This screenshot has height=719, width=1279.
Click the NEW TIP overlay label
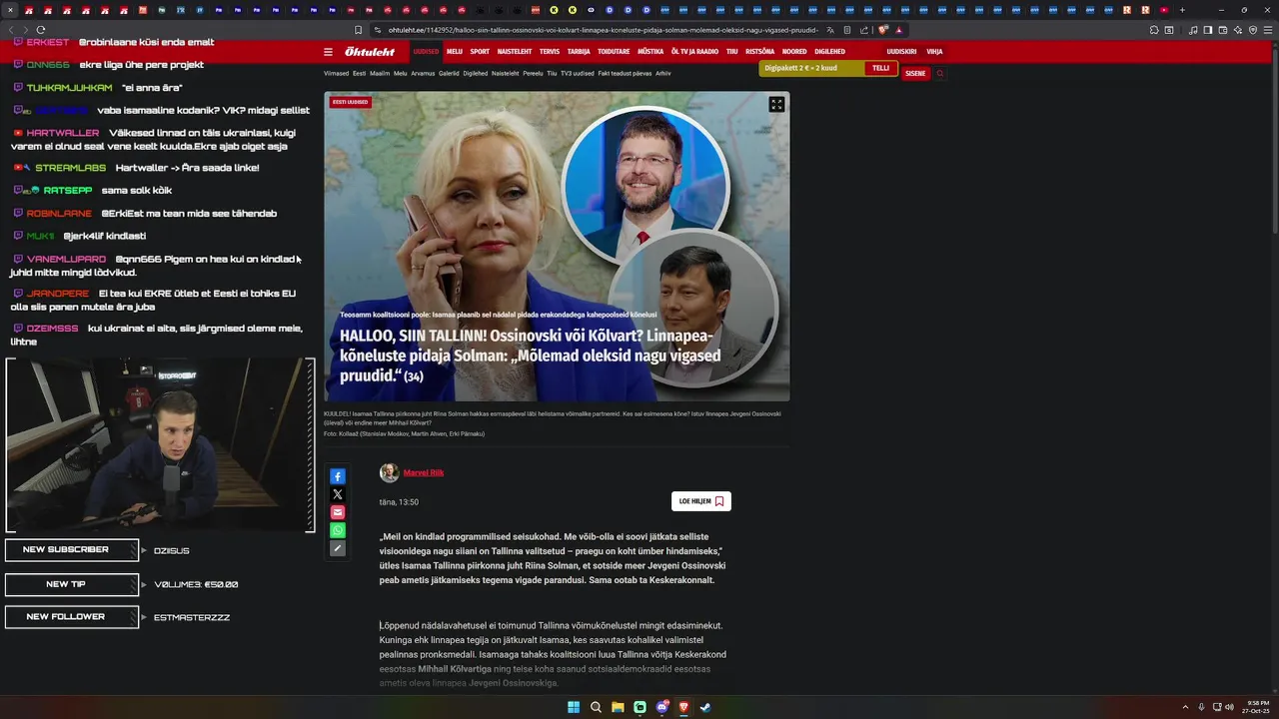click(x=71, y=584)
